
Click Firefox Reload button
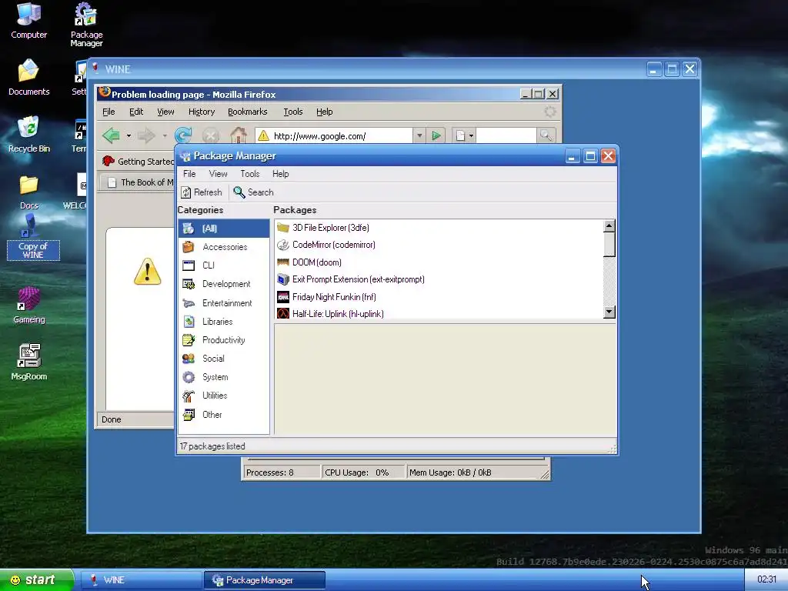coord(183,135)
